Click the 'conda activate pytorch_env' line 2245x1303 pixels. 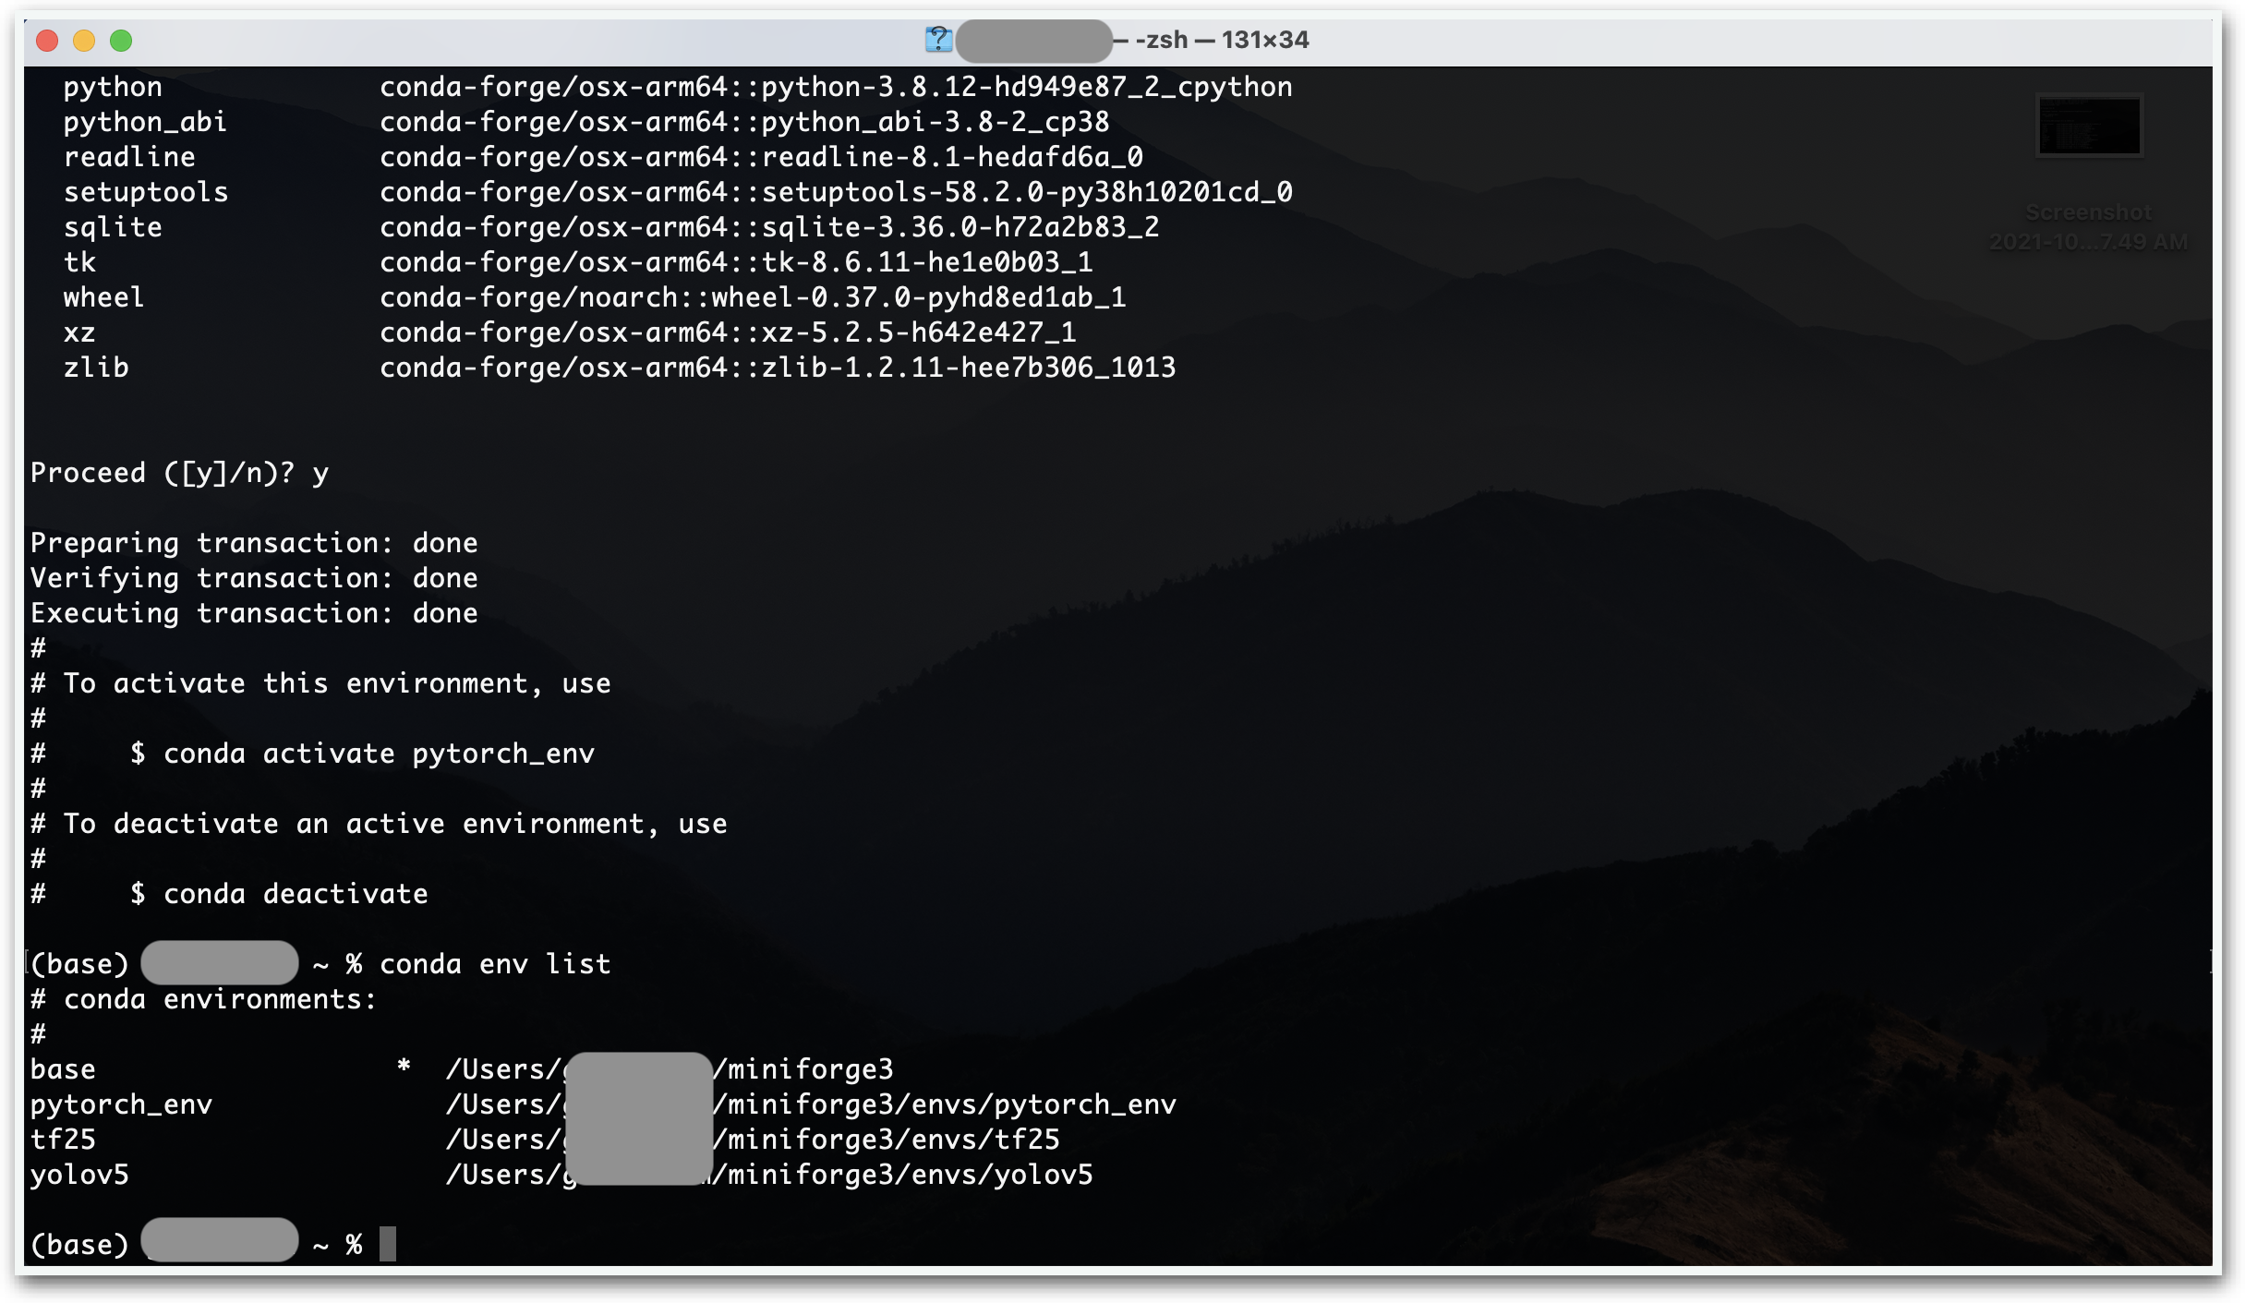379,754
